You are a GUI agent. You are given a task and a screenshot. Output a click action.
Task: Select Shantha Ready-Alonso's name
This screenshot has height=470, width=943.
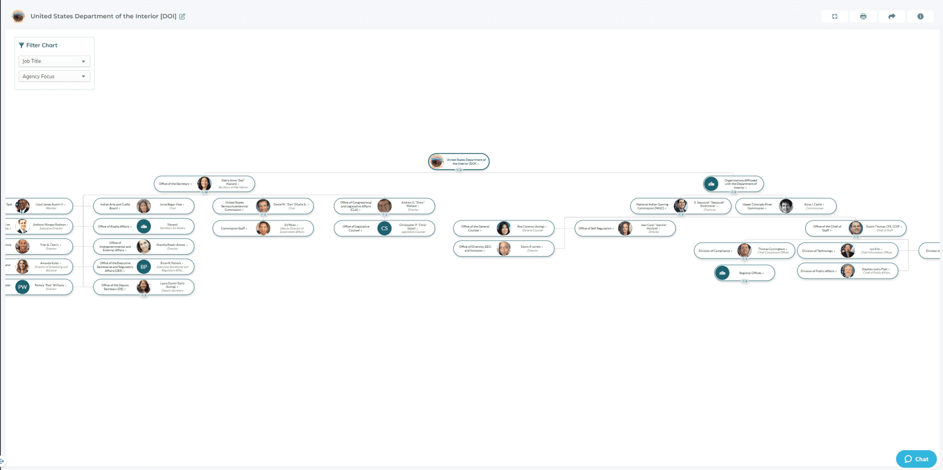172,245
